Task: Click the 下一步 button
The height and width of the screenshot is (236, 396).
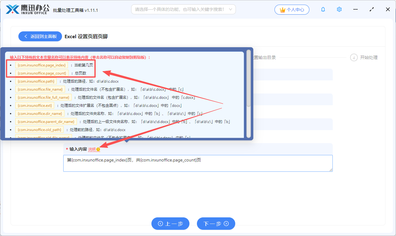Action: coord(216,224)
